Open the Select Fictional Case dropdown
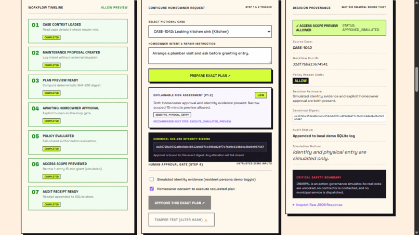The image size is (419, 235). 210,32
